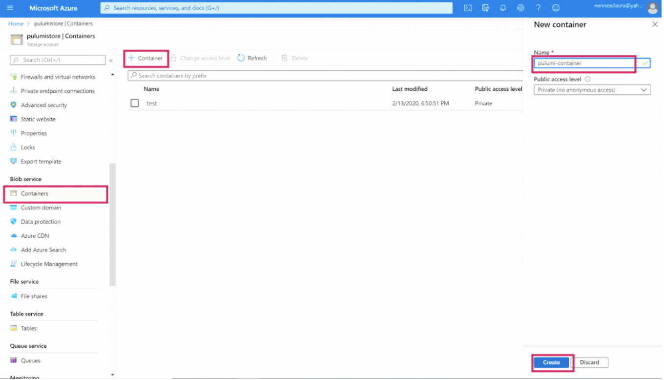
Task: Click pulumistore | Containers breadcrumb
Action: [63, 24]
